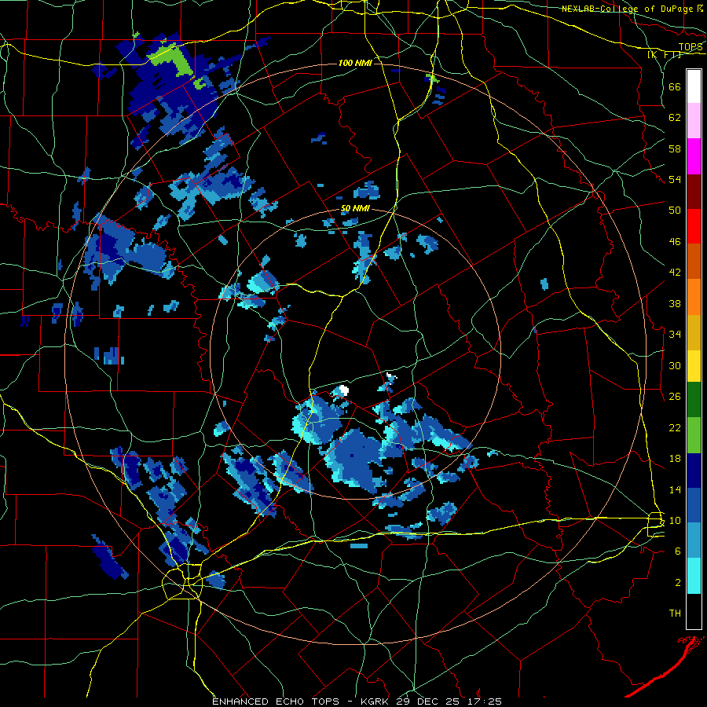Click the white swatch in the tops legend

click(694, 86)
